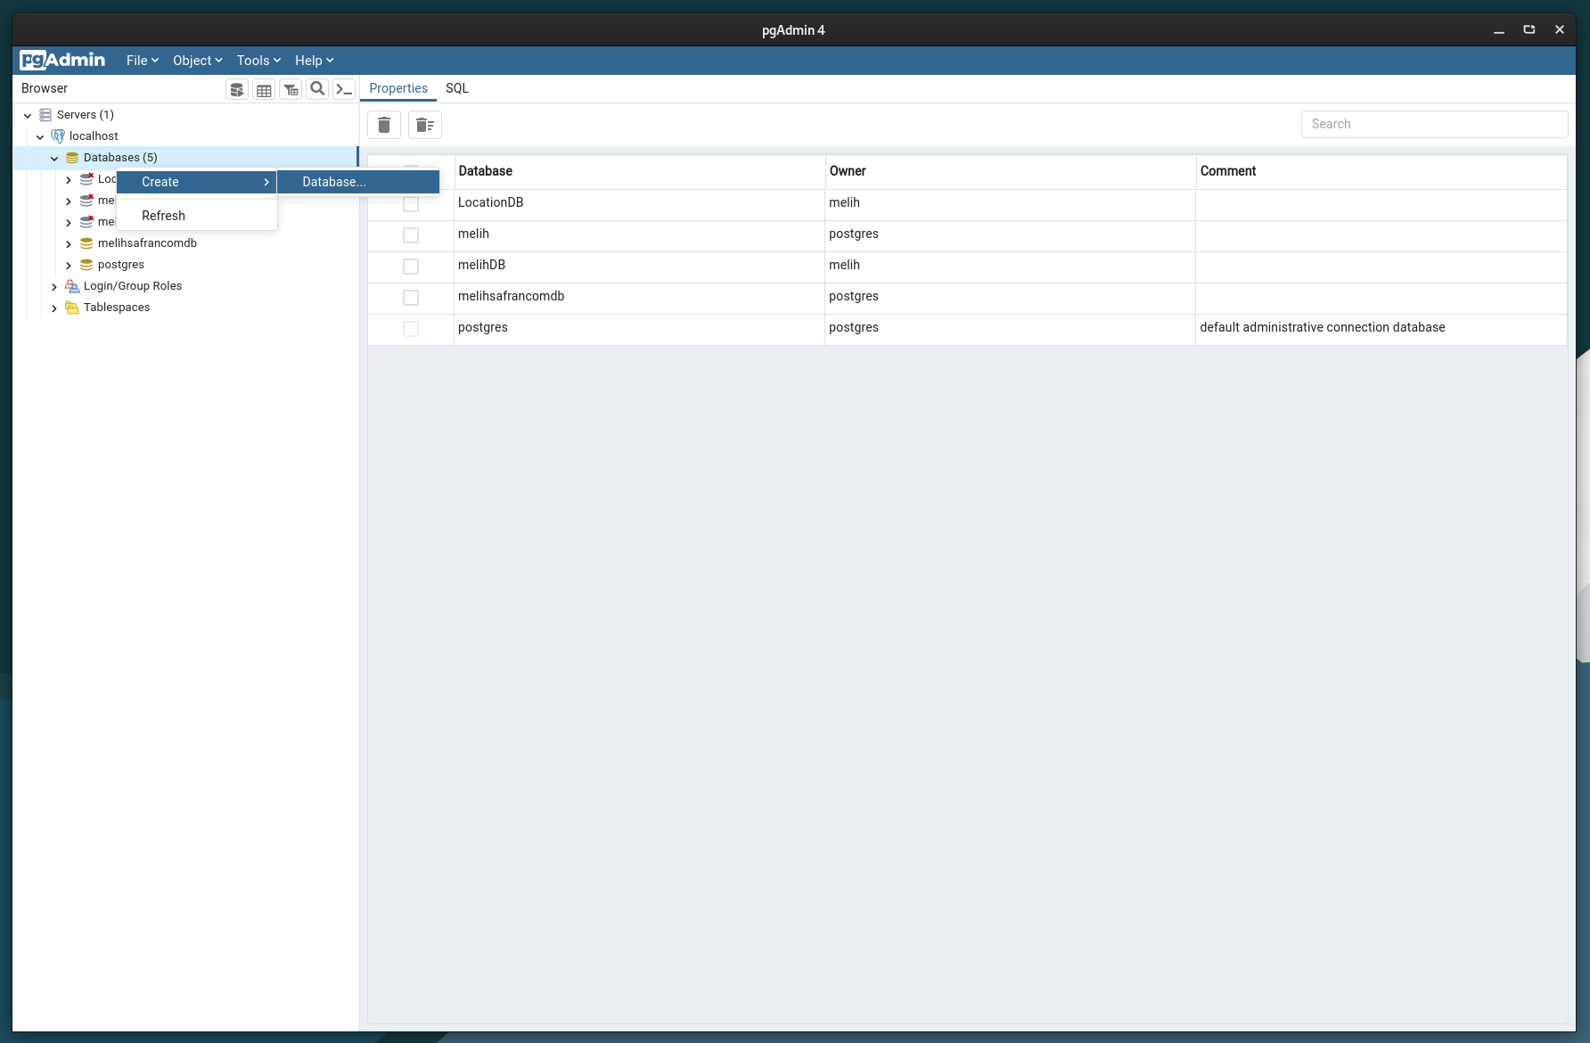
Task: Minimize the pgAdmin 4 window
Action: (x=1499, y=30)
